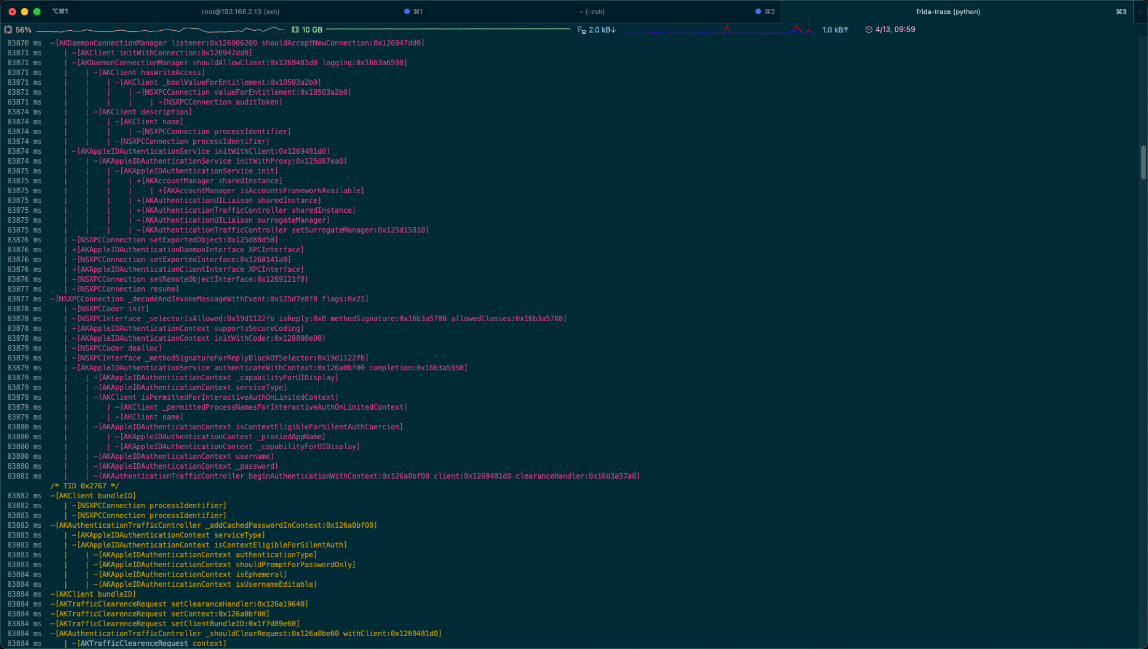Click the memory chip icon next to 10 GB
The width and height of the screenshot is (1148, 649).
[295, 30]
